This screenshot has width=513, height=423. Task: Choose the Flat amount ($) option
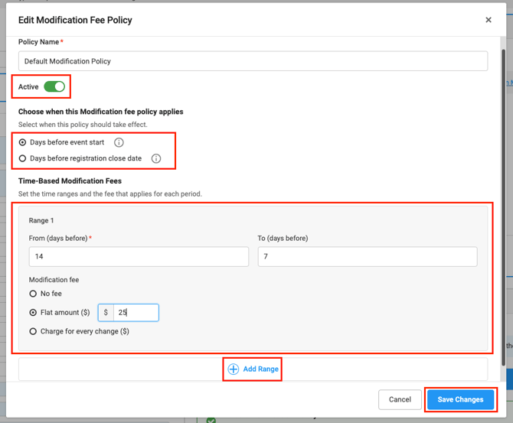(x=33, y=313)
